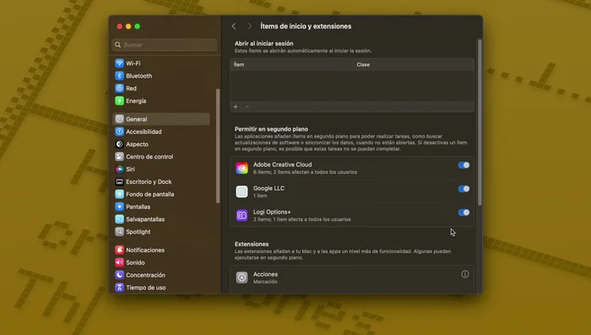
Task: Turn off the Google LLC background toggle
Action: (x=464, y=189)
